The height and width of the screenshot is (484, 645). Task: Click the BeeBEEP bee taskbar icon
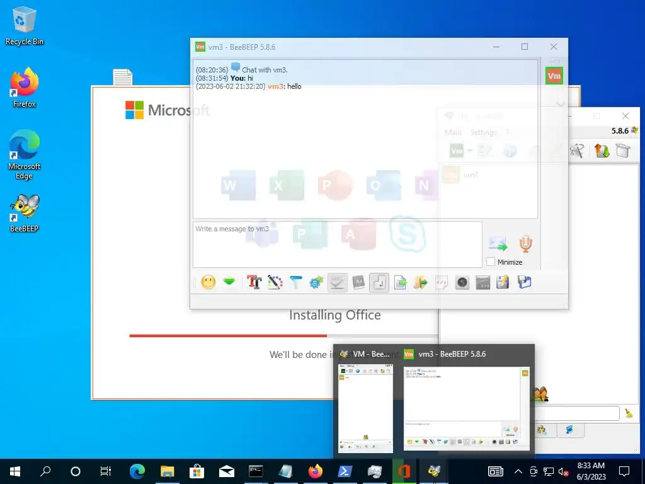pos(433,471)
